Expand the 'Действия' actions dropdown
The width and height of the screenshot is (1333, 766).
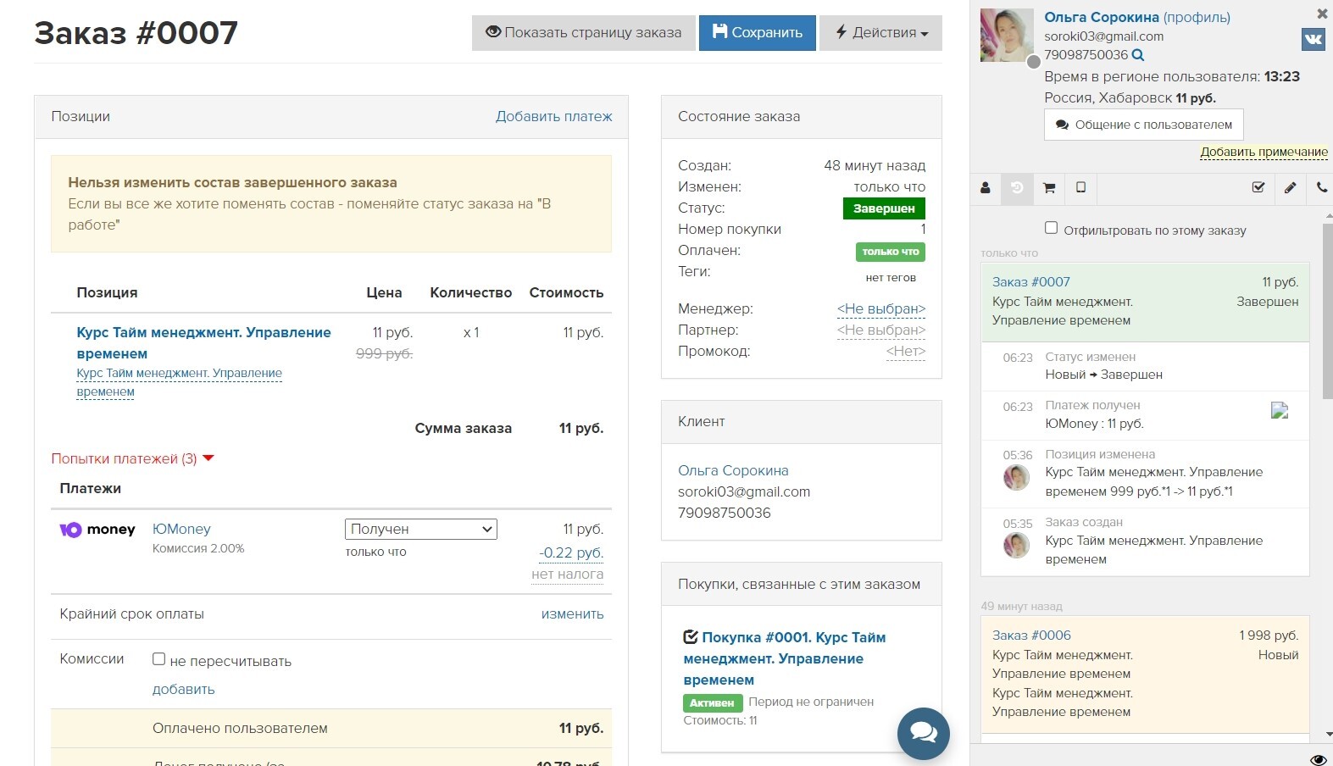880,33
